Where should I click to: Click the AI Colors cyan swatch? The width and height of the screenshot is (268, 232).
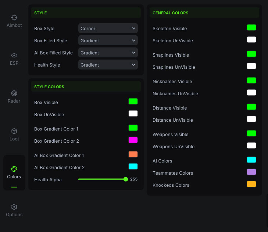(x=251, y=160)
